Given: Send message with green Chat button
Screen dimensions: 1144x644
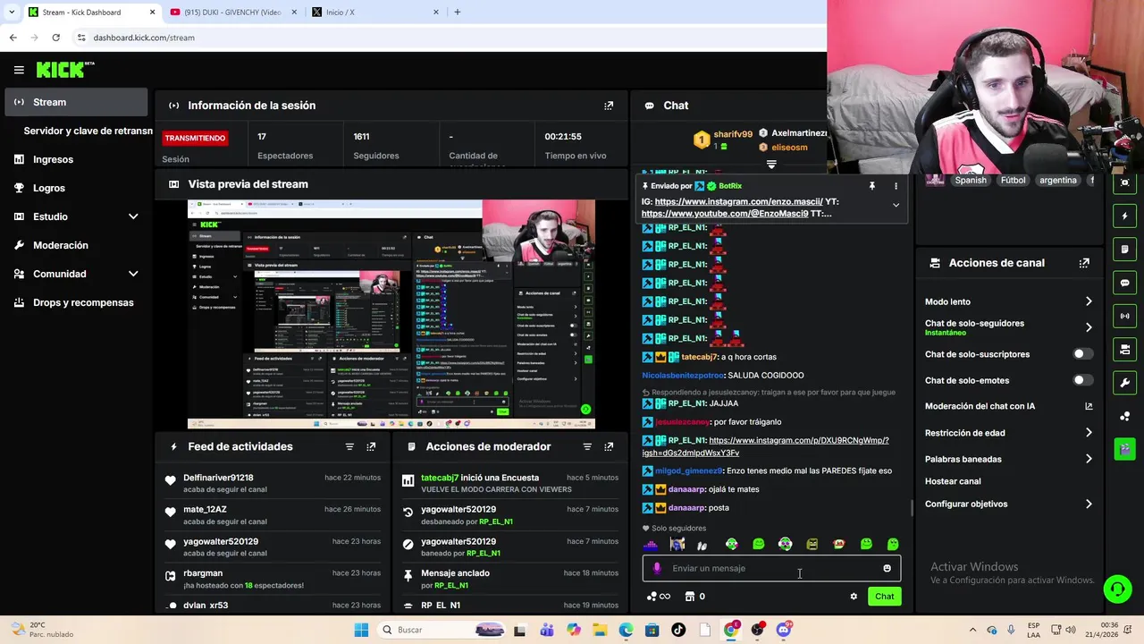Looking at the screenshot, I should coord(884,597).
